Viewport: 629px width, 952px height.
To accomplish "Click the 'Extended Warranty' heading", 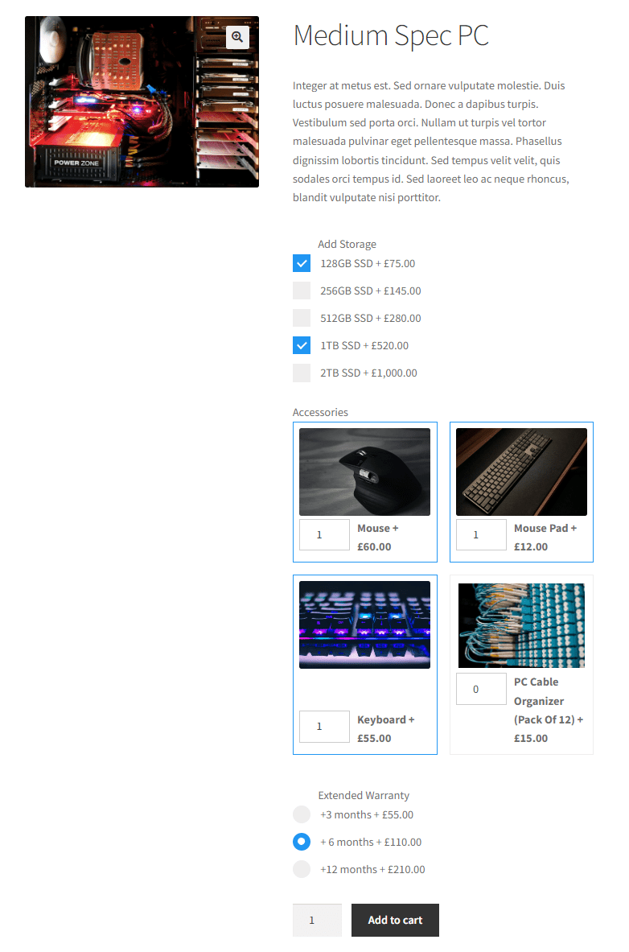I will tap(364, 795).
